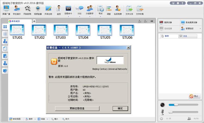Switch to the 消息 messages tab
The height and width of the screenshot is (123, 204).
click(187, 36)
